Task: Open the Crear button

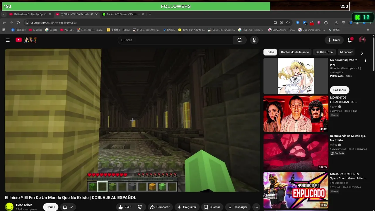Action: (x=334, y=40)
